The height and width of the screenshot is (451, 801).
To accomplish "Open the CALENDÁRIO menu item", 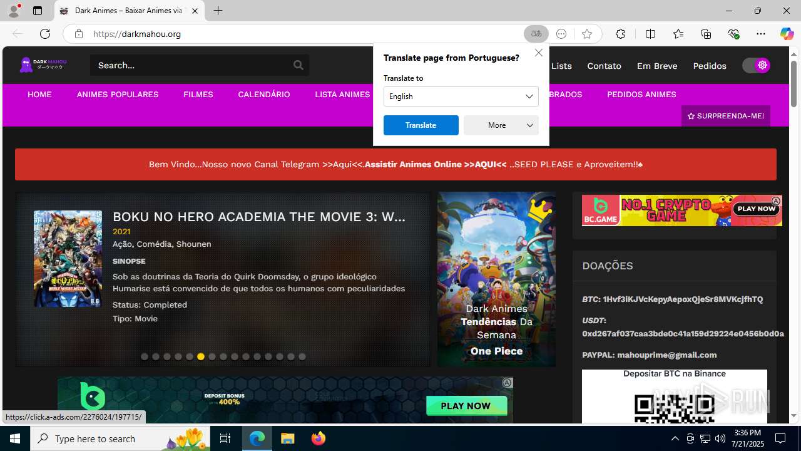I will [x=264, y=95].
